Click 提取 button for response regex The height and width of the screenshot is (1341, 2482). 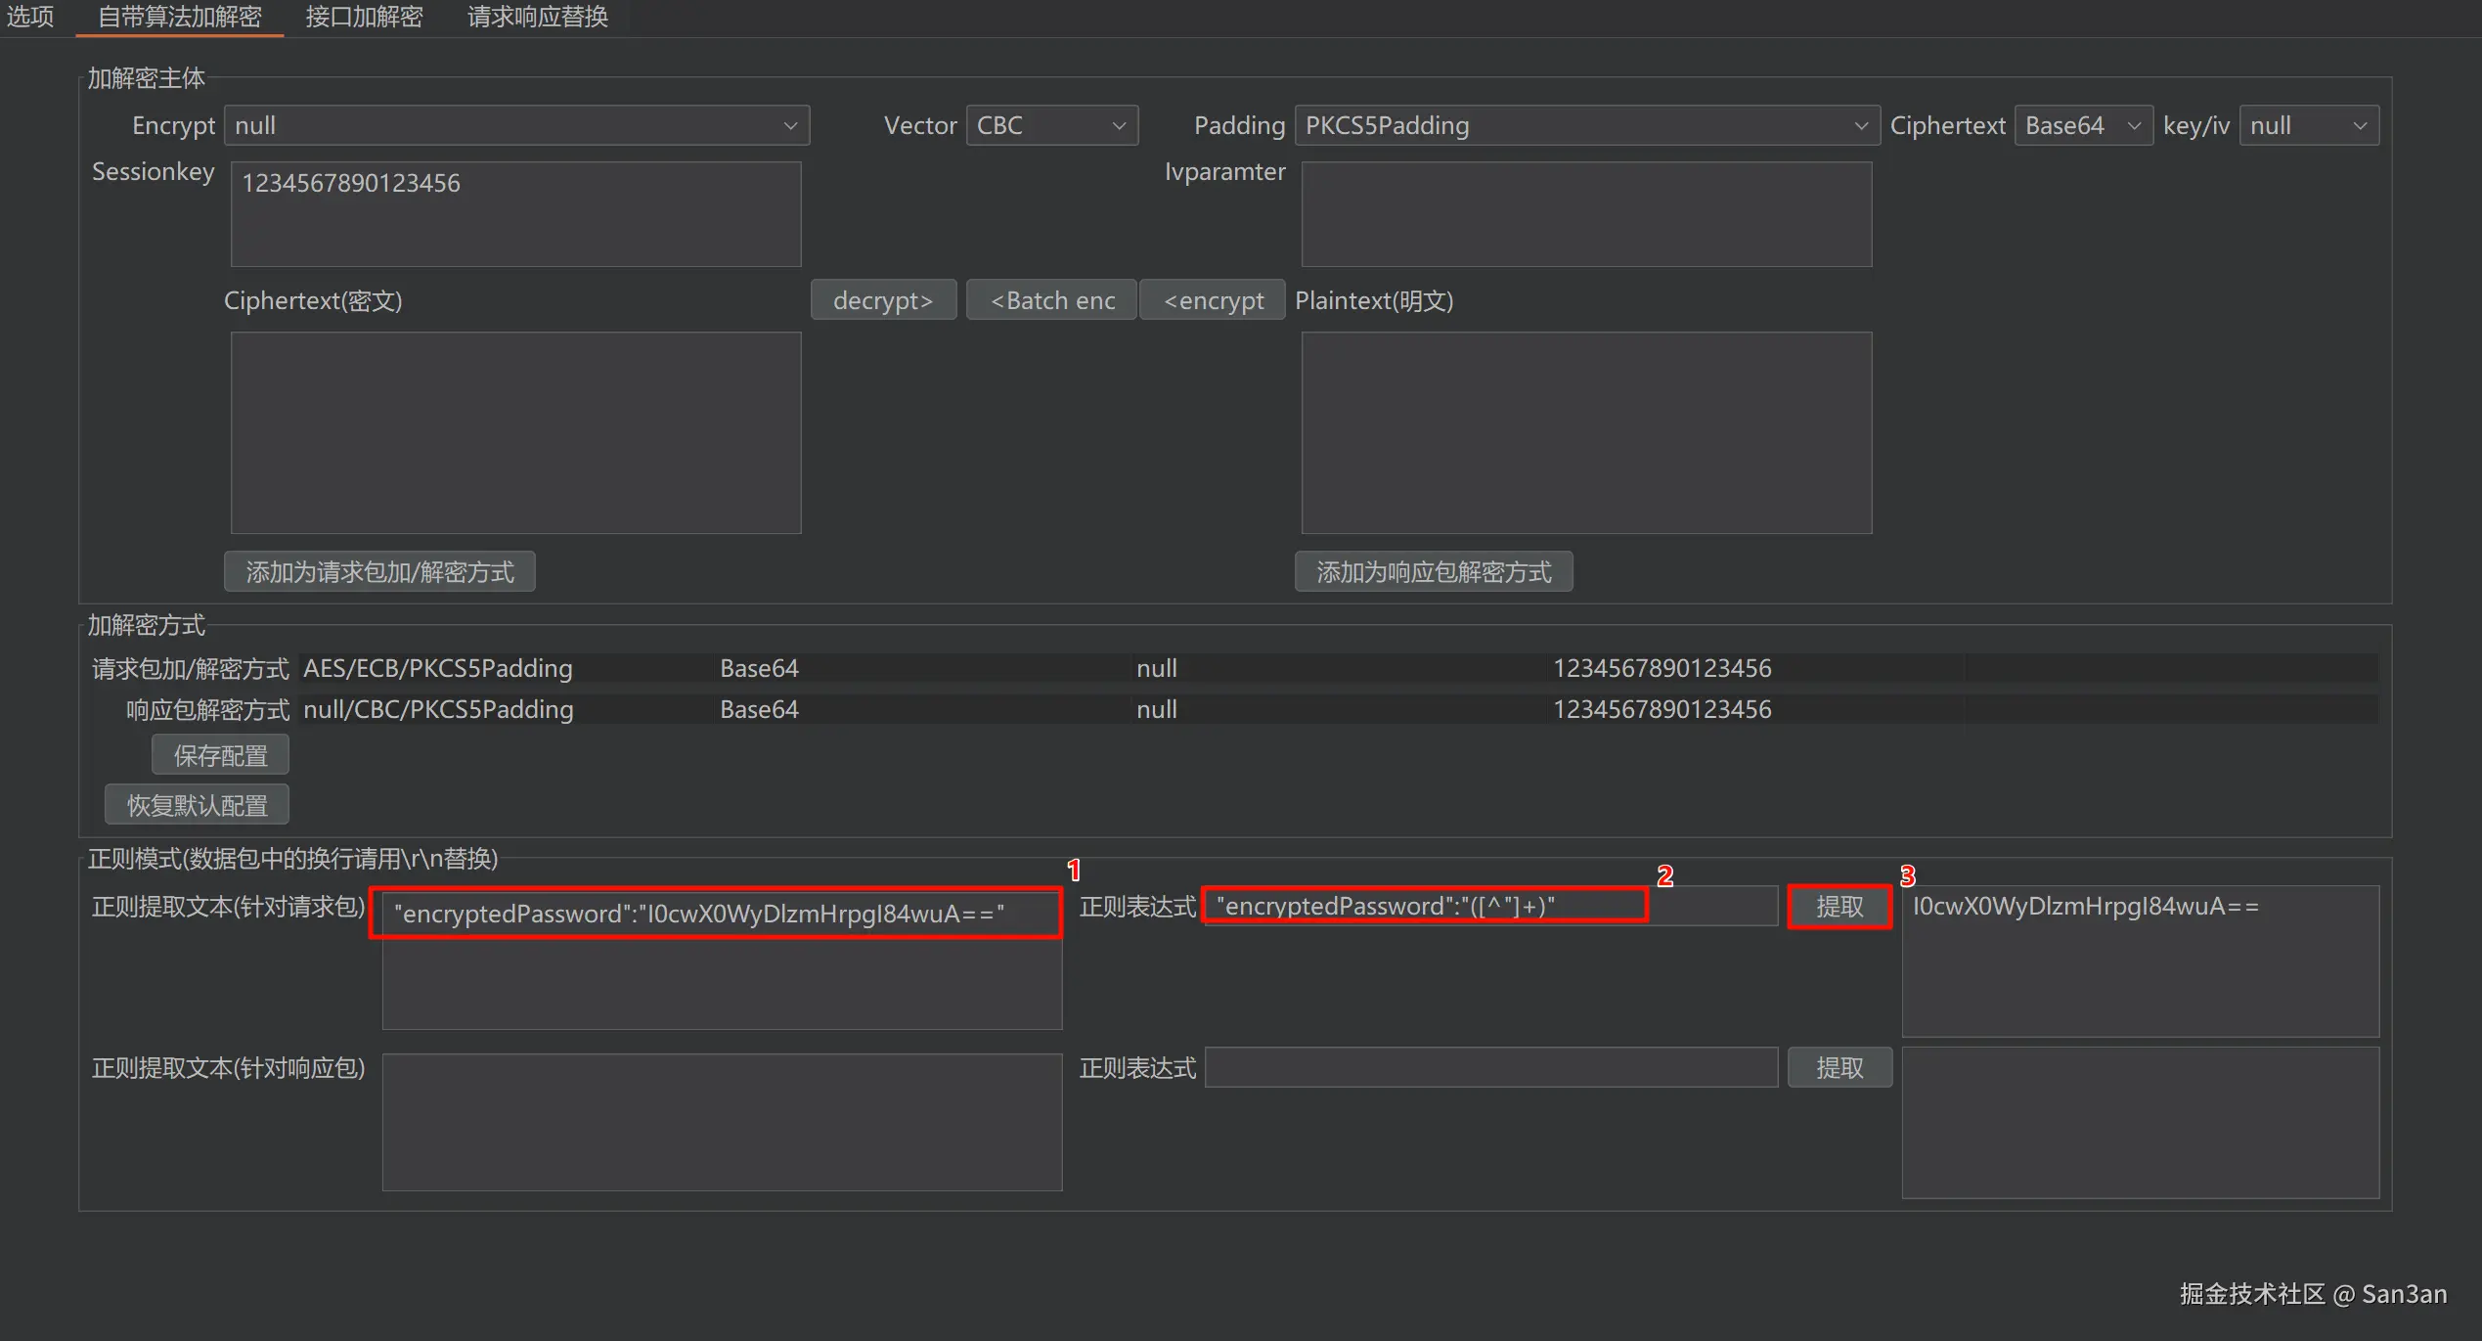pos(1839,1067)
